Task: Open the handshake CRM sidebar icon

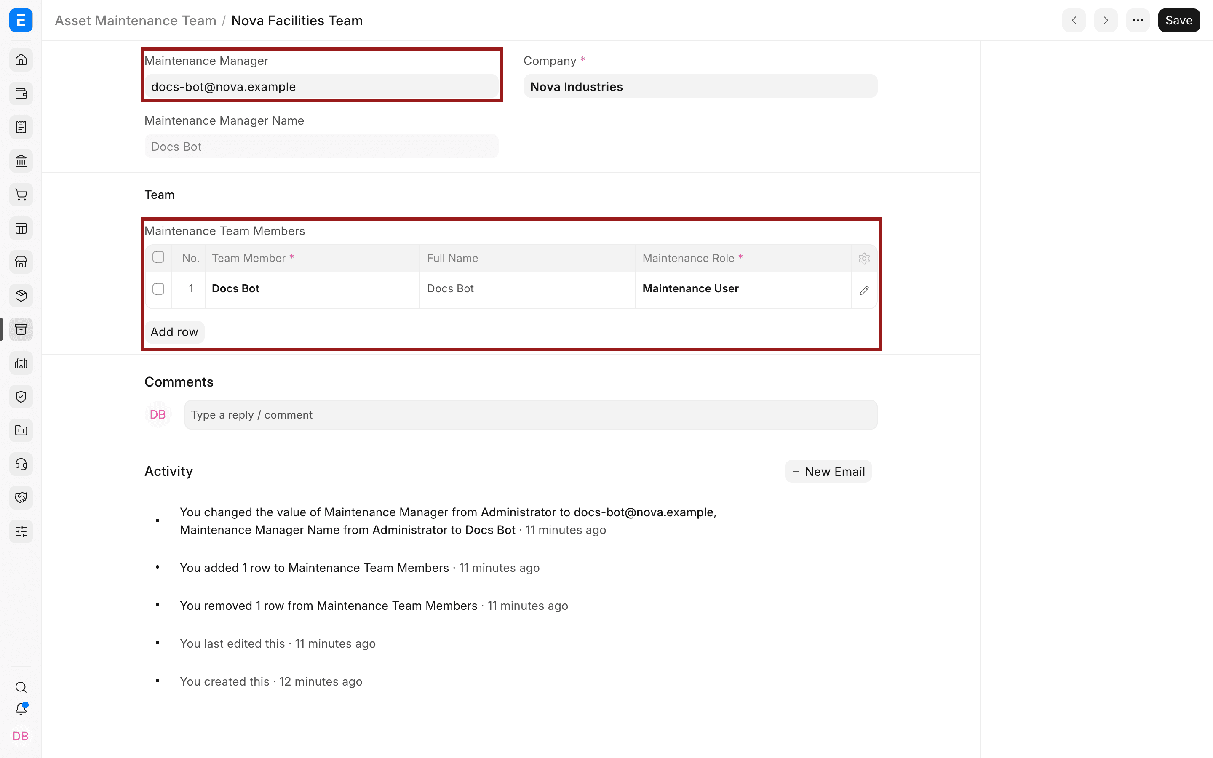Action: pyautogui.click(x=21, y=498)
